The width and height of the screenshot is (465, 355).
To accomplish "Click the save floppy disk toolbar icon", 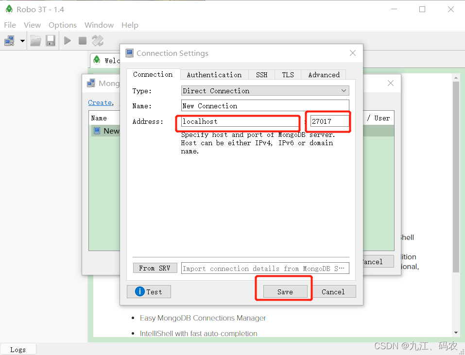I will coord(51,41).
